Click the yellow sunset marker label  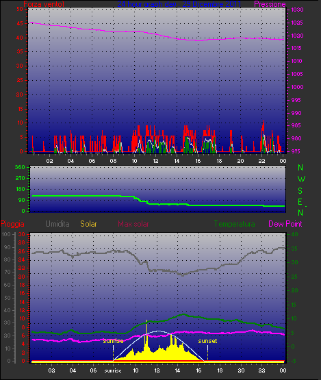click(207, 341)
